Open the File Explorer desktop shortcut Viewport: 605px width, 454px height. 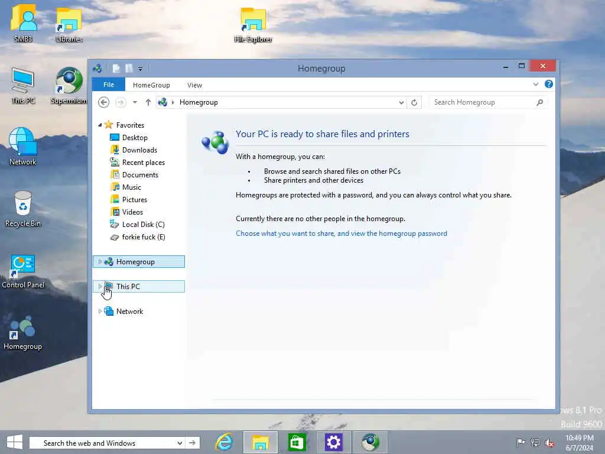[x=253, y=25]
